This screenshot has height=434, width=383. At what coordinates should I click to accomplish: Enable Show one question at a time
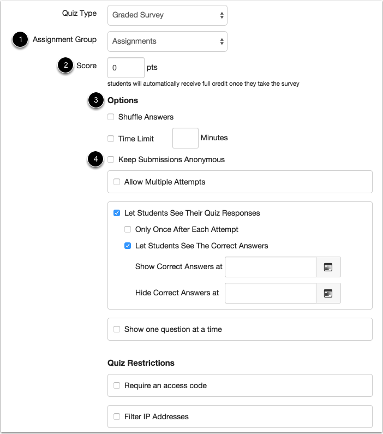coord(117,329)
